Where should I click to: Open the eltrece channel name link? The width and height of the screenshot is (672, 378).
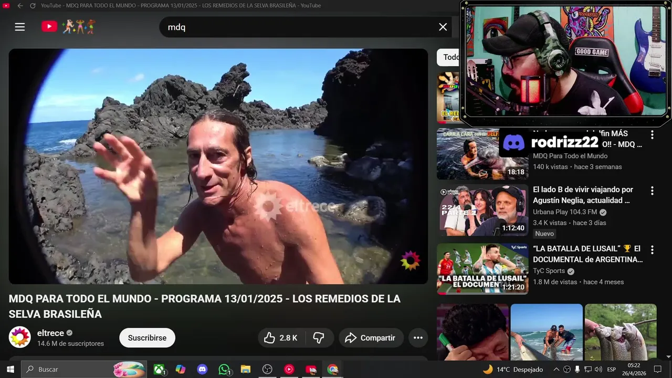point(50,333)
